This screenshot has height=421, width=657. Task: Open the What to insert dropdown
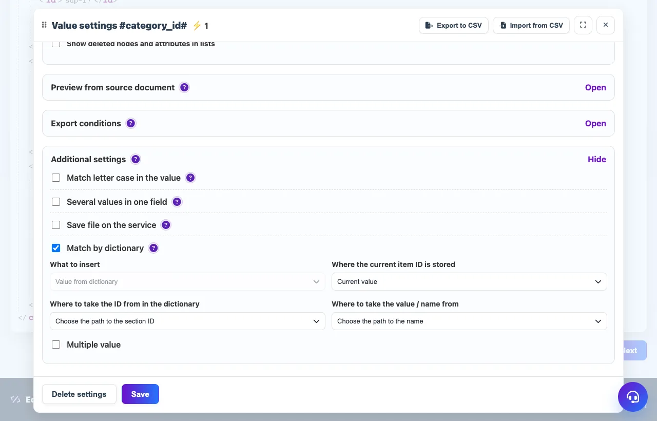pos(187,281)
